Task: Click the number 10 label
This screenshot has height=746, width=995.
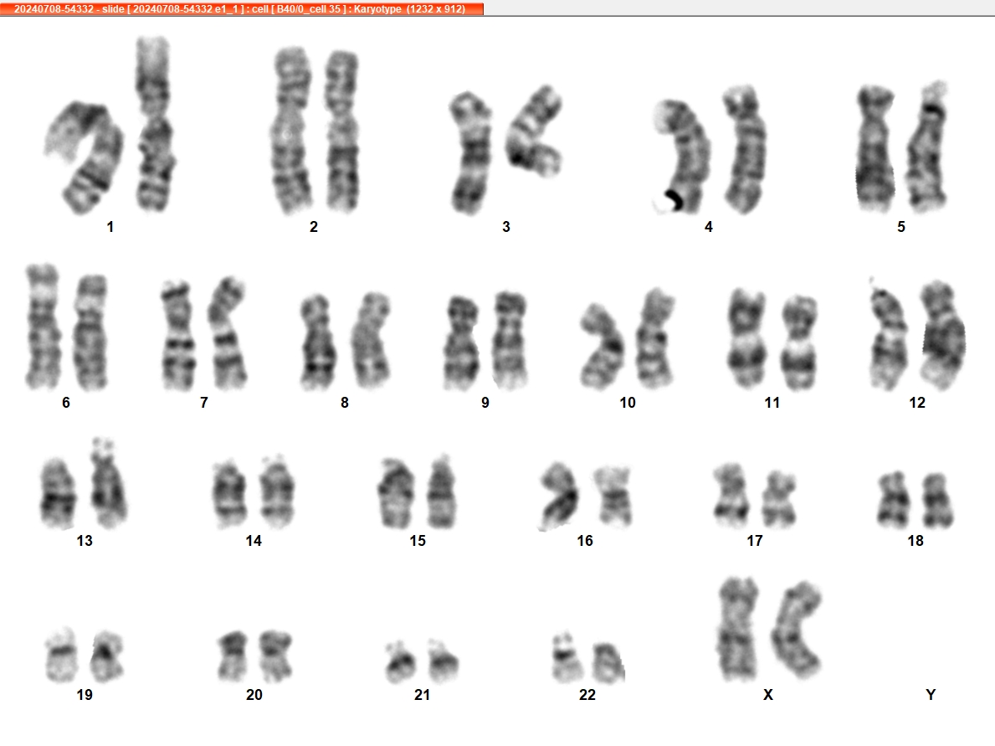Action: tap(628, 403)
